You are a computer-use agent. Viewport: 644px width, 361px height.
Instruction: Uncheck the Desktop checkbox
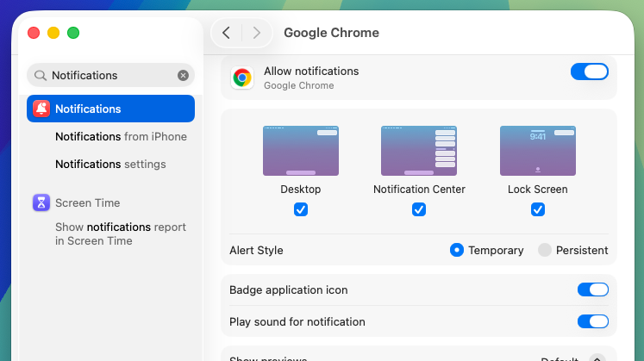click(x=301, y=209)
